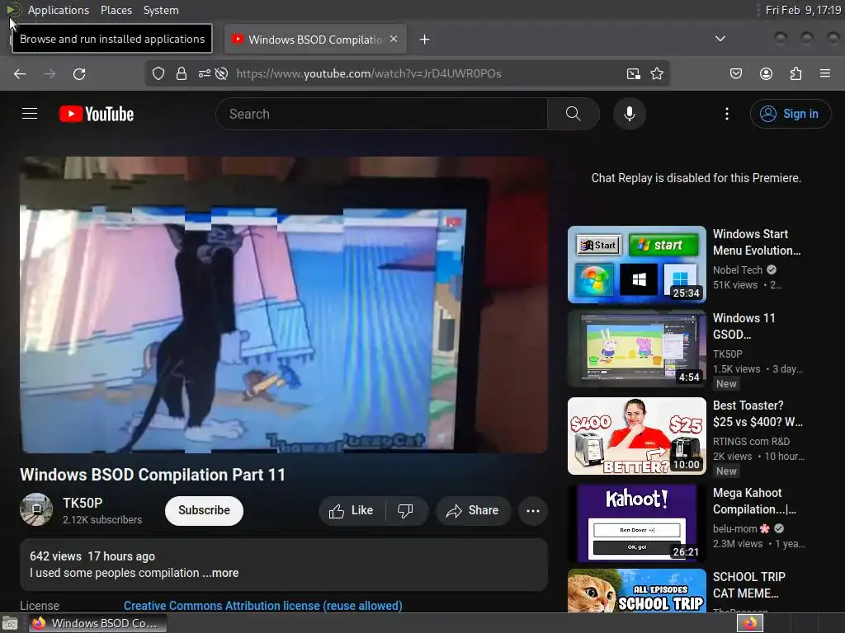
Task: Click the Sign in button
Action: (791, 114)
